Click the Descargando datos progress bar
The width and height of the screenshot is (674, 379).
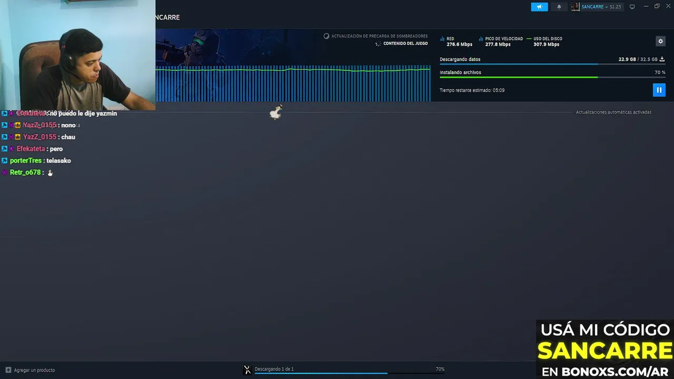point(552,64)
